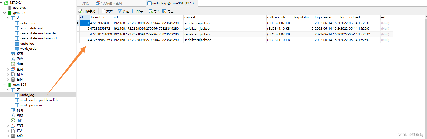Click the context column header
This screenshot has width=427, height=139.
tap(225, 17)
